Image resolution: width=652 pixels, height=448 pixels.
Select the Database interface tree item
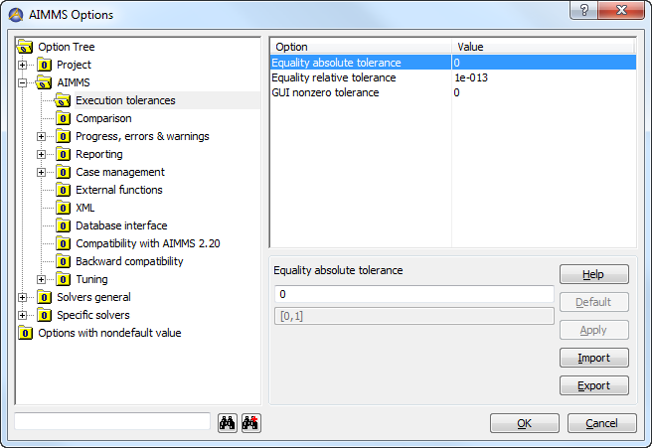pos(121,225)
